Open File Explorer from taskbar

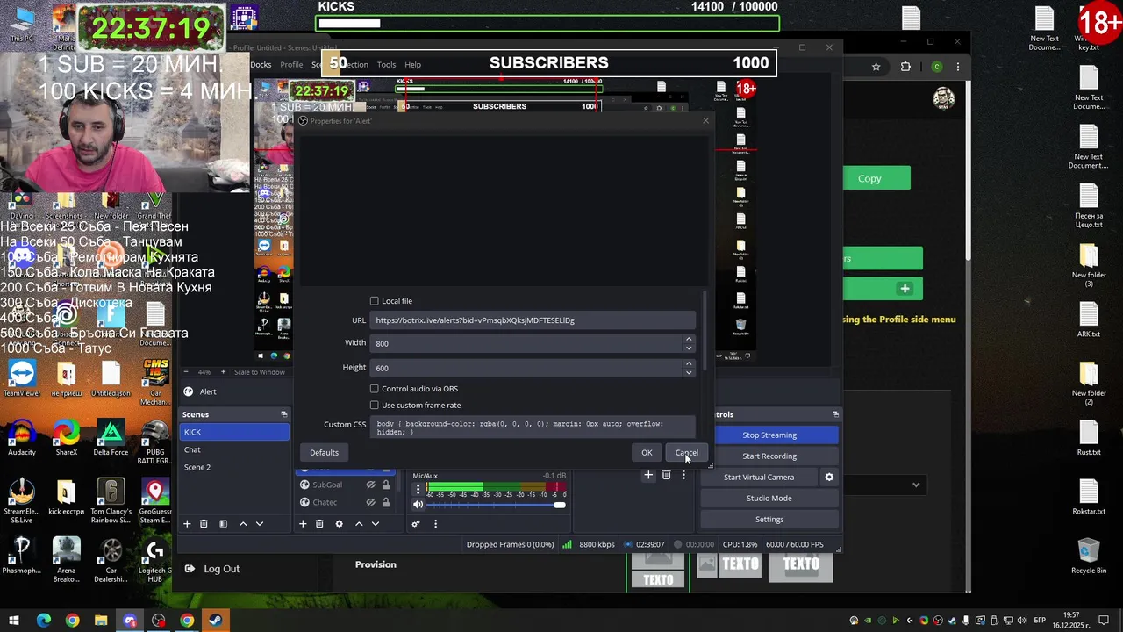point(101,621)
